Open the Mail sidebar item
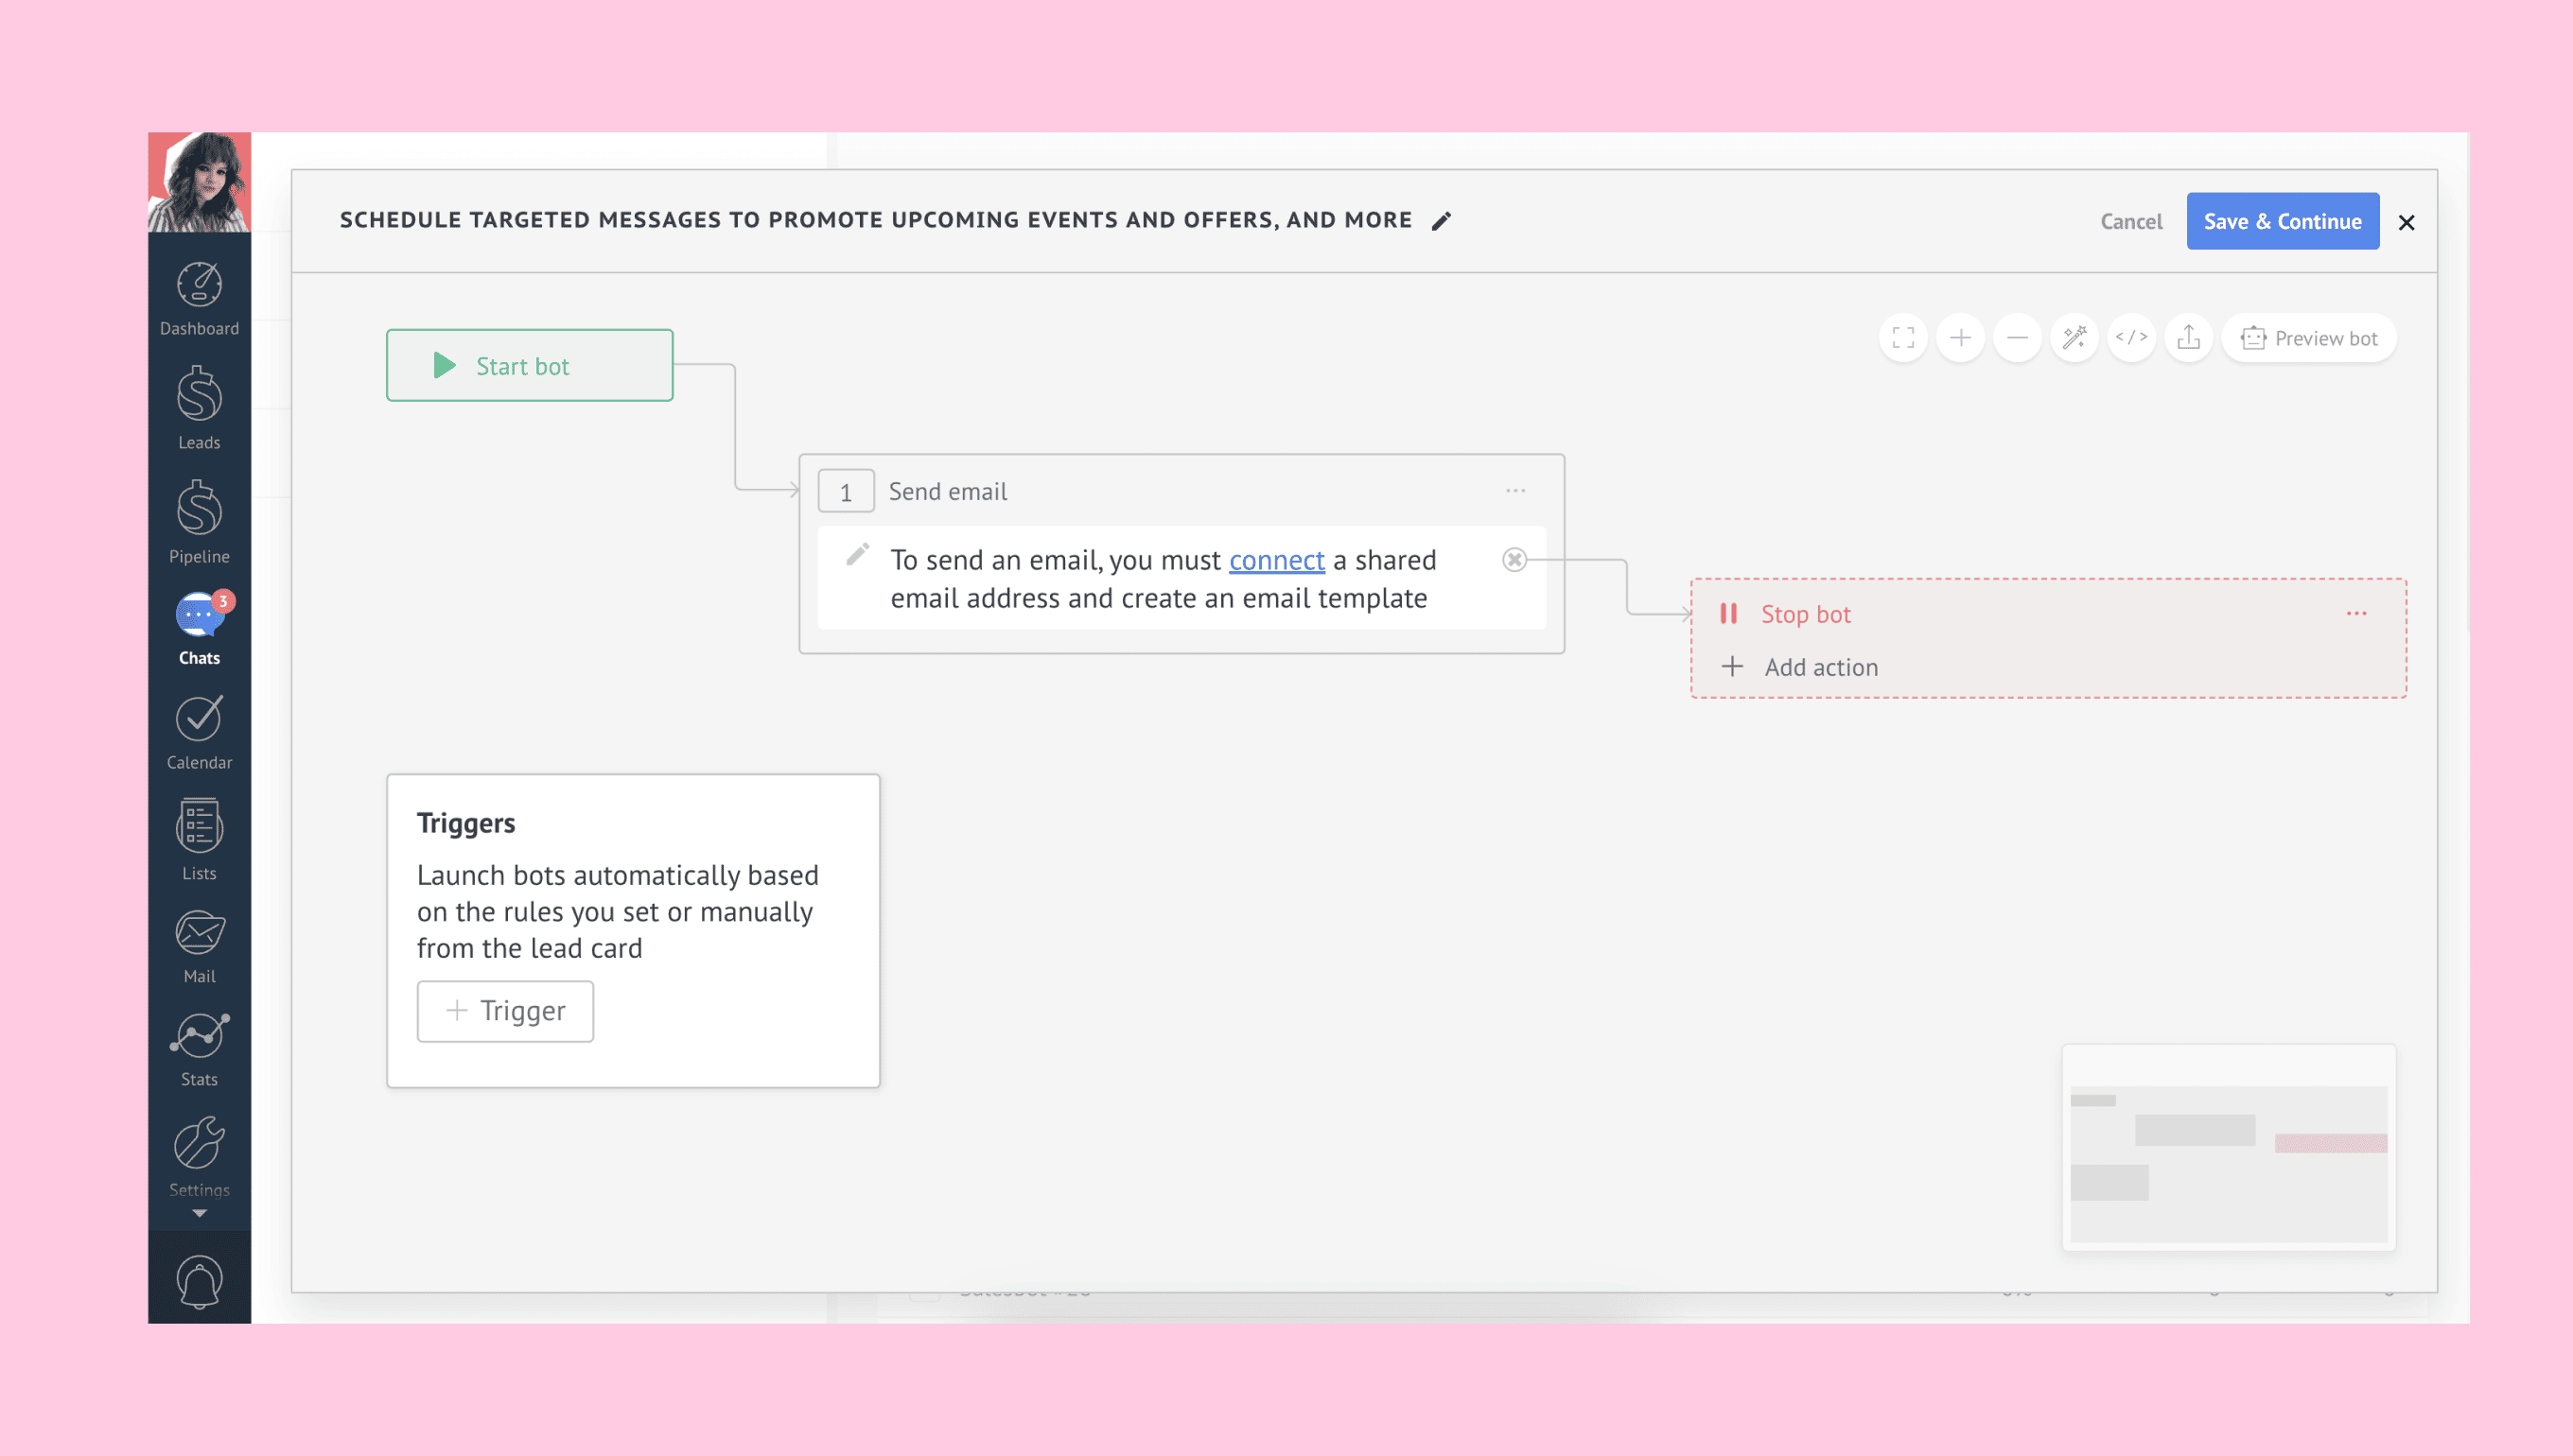Screen dimensions: 2573x1456 click(x=199, y=946)
